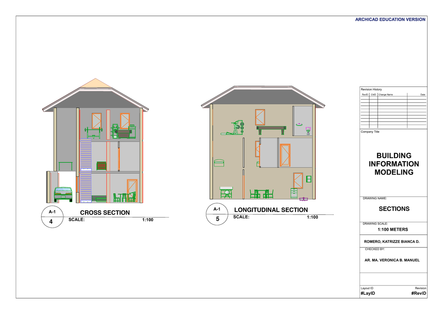Click the RevID column header
Screen dimensions: 443x314
pos(365,95)
